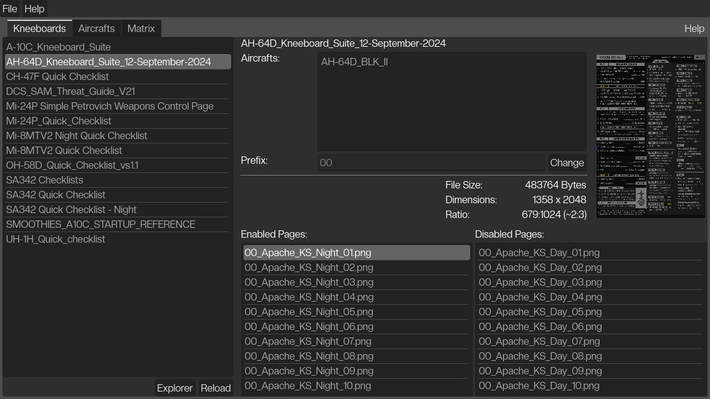The image size is (710, 399).
Task: Open the Help menu in menu bar
Action: pos(35,9)
